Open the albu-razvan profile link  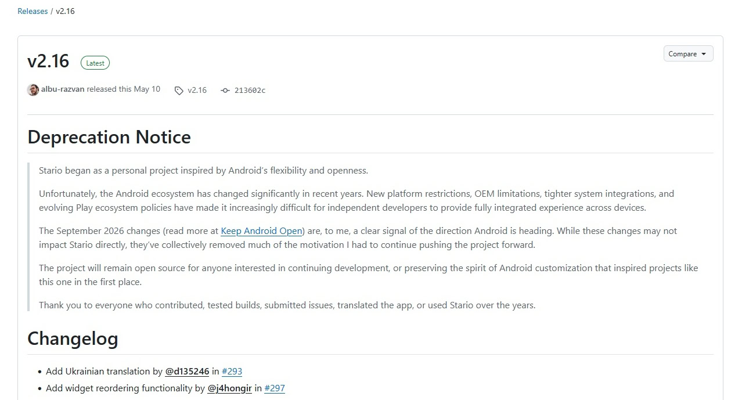[63, 89]
